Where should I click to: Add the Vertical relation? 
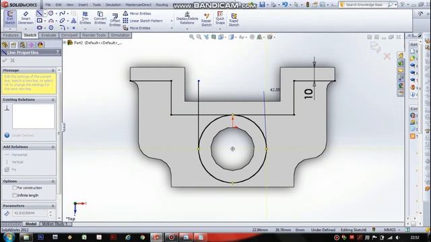click(x=14, y=162)
